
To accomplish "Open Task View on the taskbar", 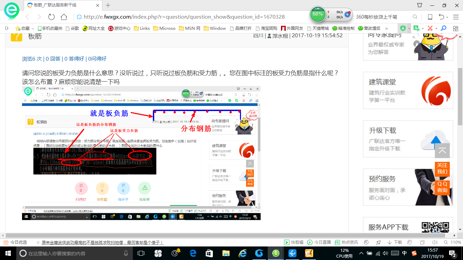I will click(x=141, y=253).
